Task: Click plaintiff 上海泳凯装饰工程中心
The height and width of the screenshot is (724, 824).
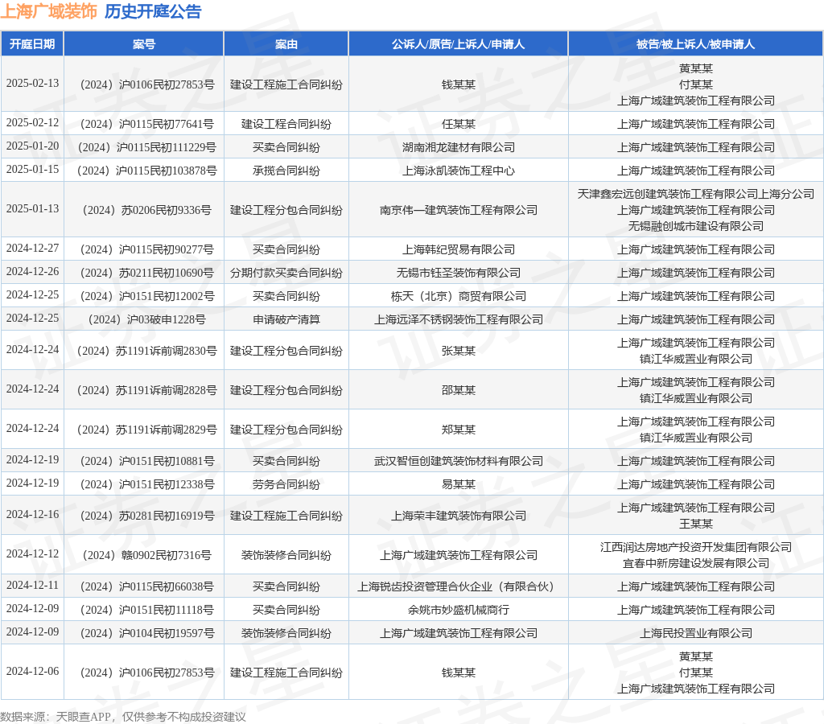Action: point(458,171)
